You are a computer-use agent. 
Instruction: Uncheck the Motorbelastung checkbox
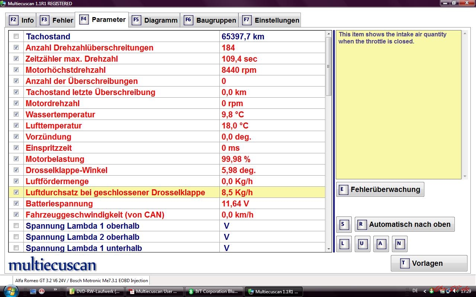pyautogui.click(x=16, y=159)
